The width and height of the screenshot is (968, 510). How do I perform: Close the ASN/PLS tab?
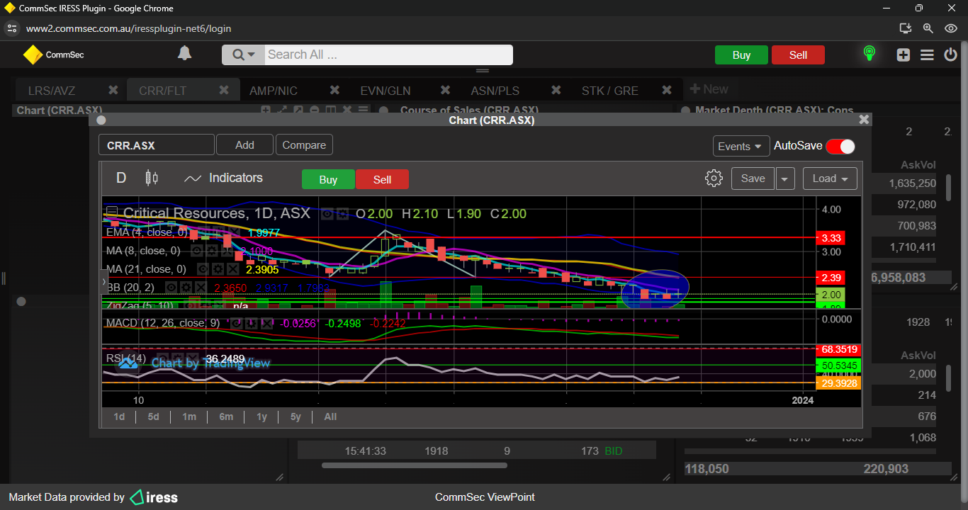coord(556,90)
